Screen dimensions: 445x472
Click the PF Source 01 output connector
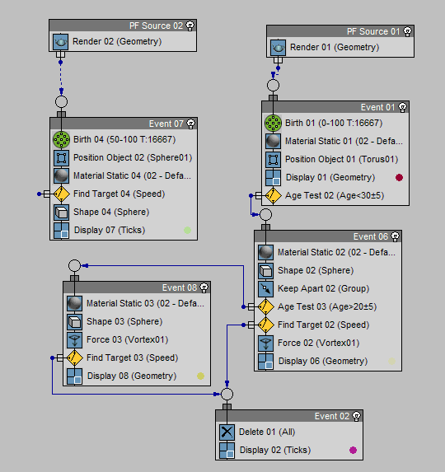(278, 60)
